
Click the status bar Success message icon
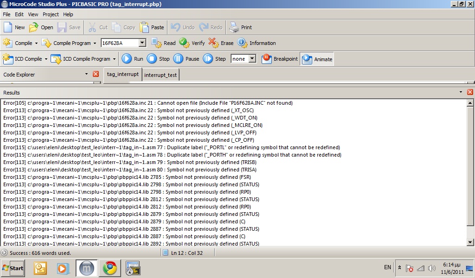4,253
